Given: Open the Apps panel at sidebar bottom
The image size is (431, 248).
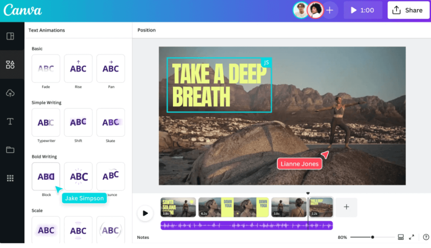Looking at the screenshot, I should (x=12, y=178).
